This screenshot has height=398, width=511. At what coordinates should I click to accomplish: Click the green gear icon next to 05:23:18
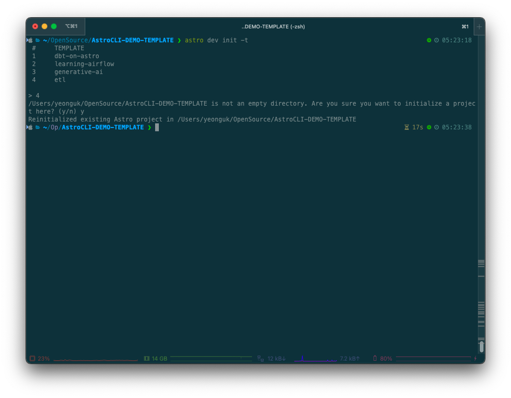pos(429,40)
